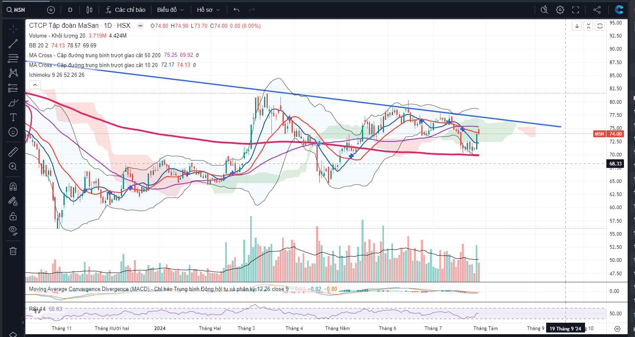This screenshot has height=337, width=635.
Task: Select the pattern drawing tool
Action: 13,73
